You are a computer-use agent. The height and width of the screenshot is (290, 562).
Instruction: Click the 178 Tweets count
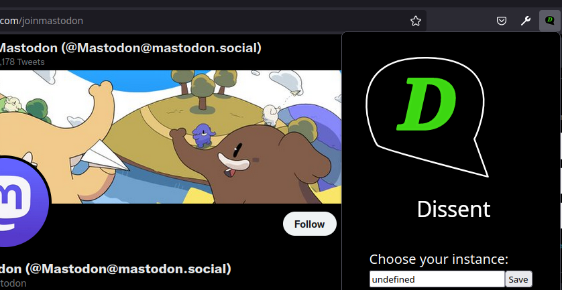(22, 62)
